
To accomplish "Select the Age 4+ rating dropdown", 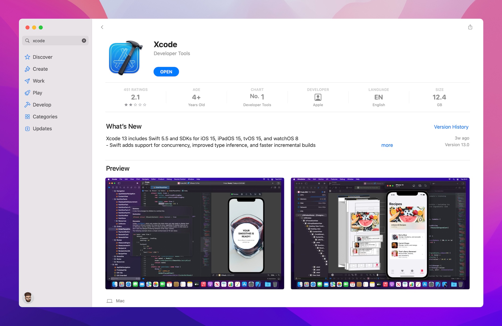I will point(196,97).
